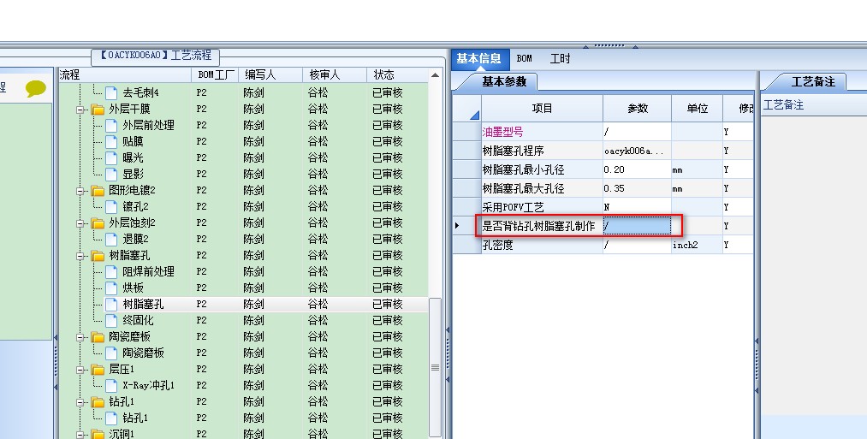The image size is (867, 439).
Task: Click the 油墨型号 item cell
Action: click(x=542, y=132)
